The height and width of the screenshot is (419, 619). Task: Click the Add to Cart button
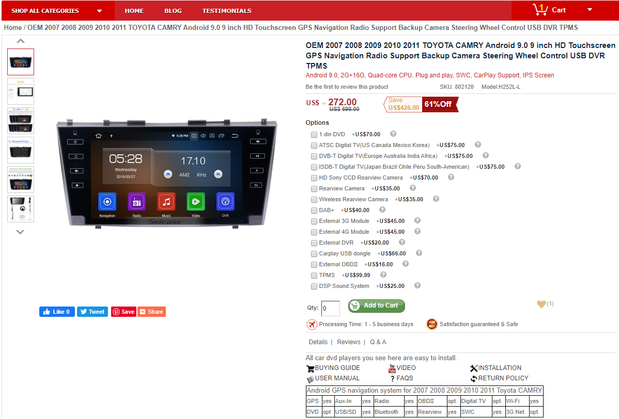pos(377,306)
